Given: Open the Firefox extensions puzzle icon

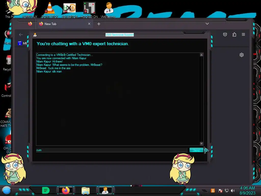Looking at the screenshot, I should click(234, 34).
